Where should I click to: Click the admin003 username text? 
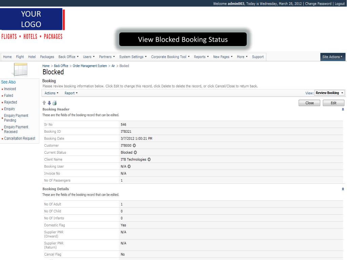point(236,3)
